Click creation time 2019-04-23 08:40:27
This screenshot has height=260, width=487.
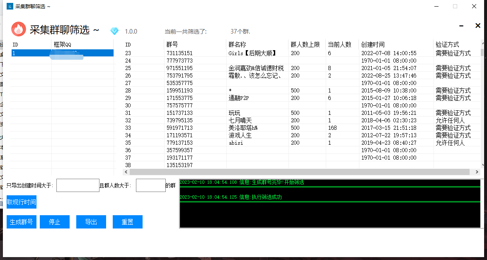click(x=389, y=143)
